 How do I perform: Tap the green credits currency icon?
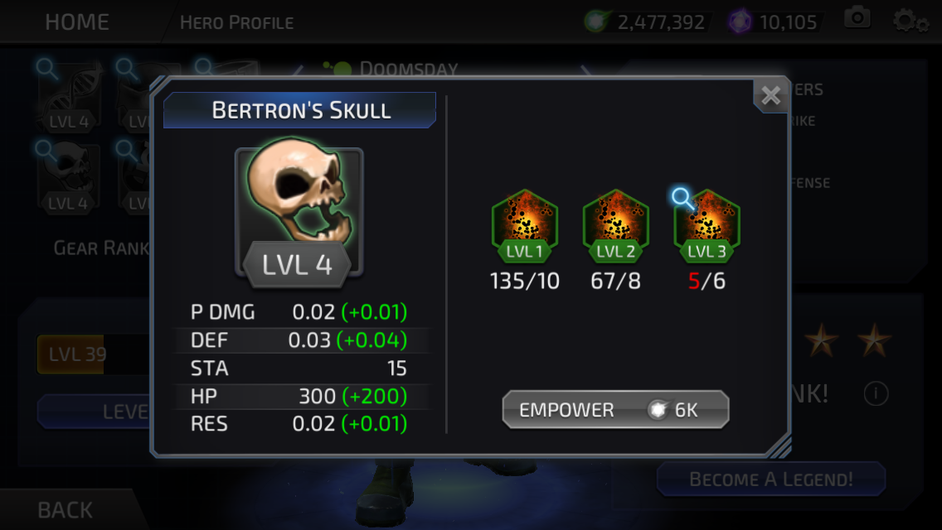tap(595, 22)
